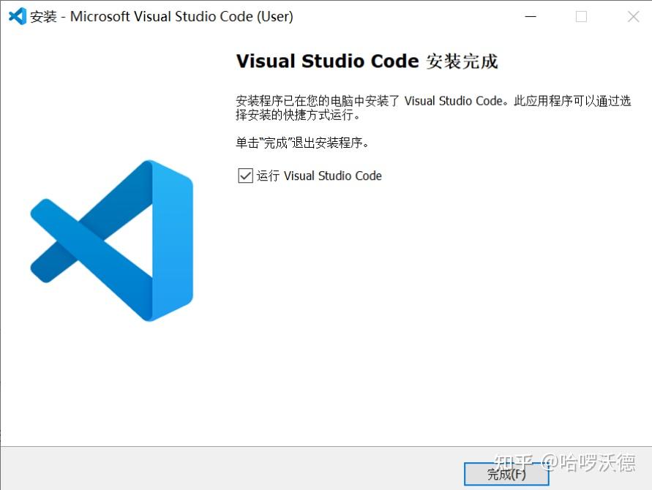The image size is (652, 490).
Task: Click the X close icon of the installer
Action: [632, 16]
